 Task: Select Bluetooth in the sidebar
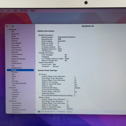[15, 38]
